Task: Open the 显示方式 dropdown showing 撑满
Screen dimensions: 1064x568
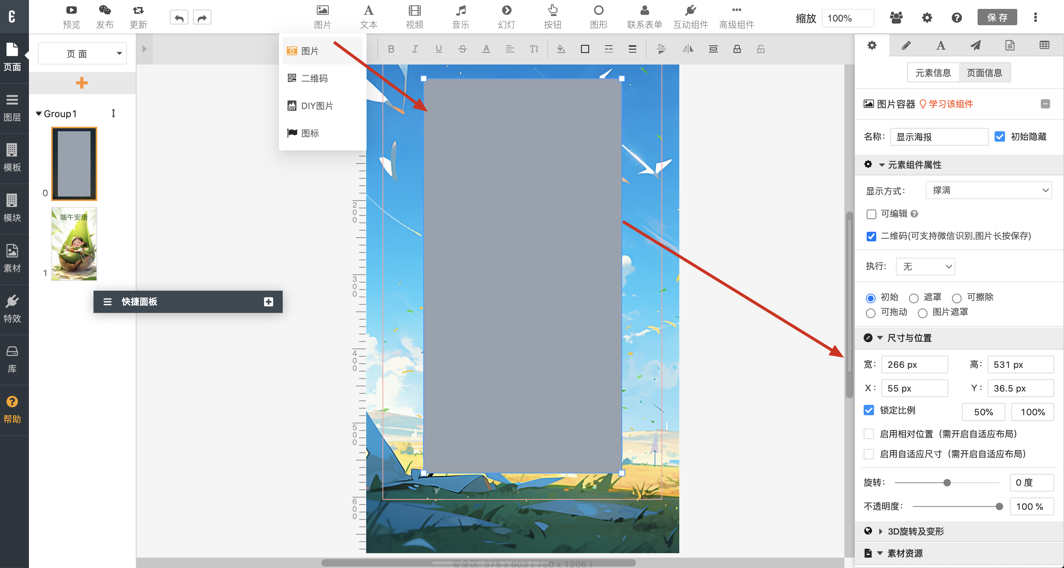Action: tap(988, 190)
